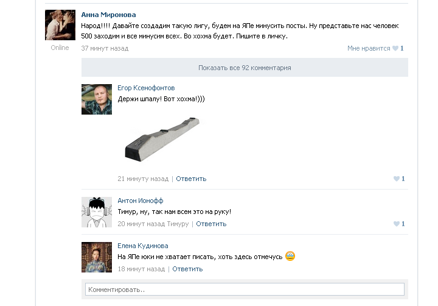This screenshot has width=438, height=306.
Task: Click the Мне нравится link
Action: [x=369, y=48]
